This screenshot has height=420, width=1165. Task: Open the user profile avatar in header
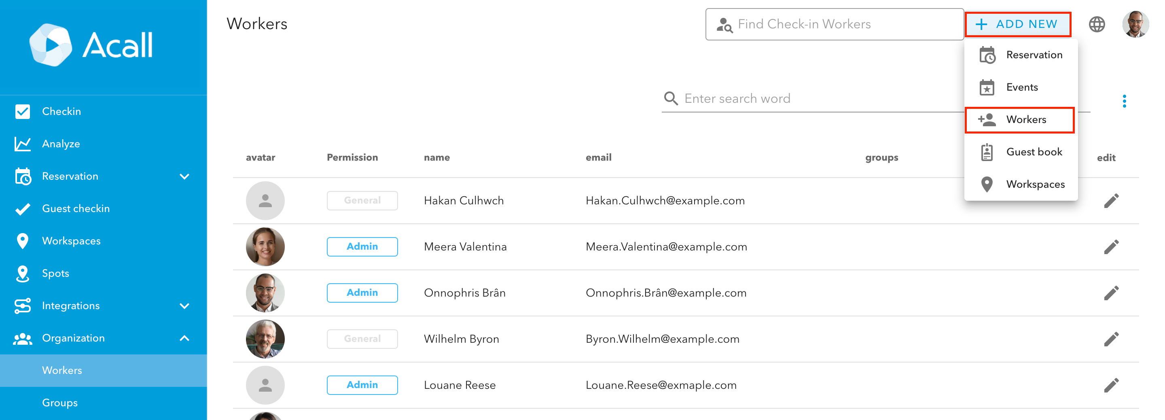point(1135,24)
